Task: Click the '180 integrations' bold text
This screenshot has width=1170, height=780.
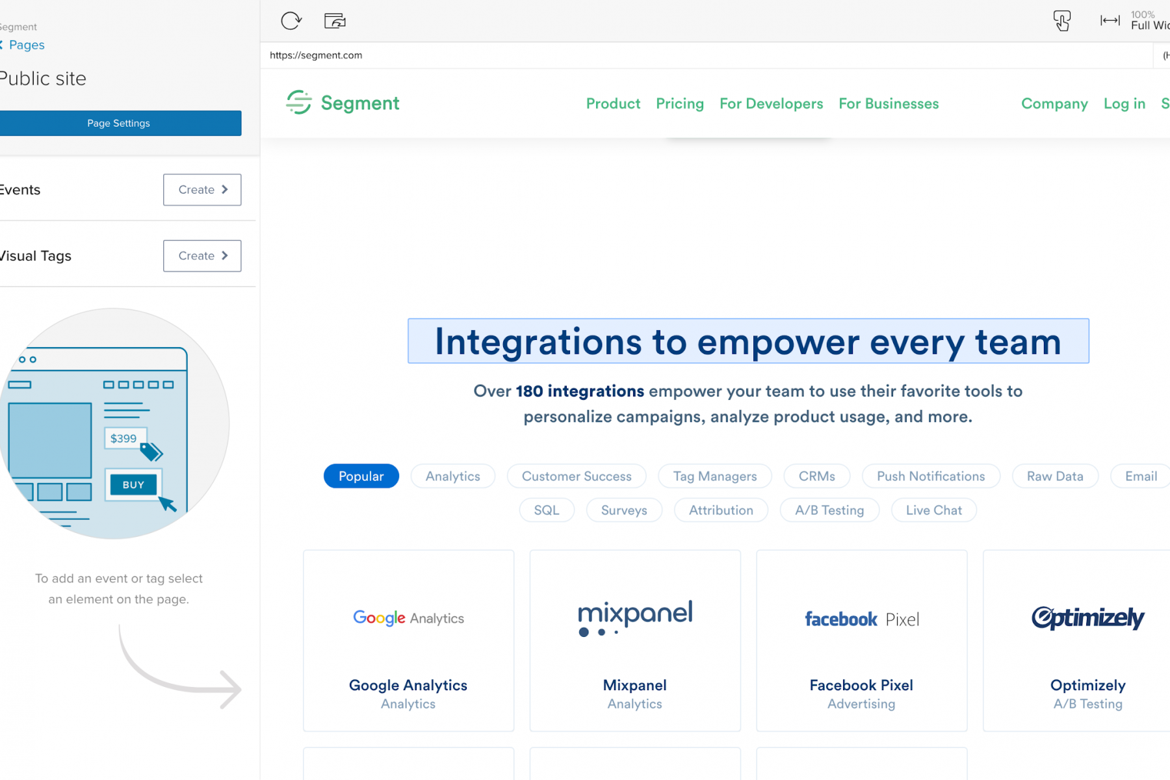Action: tap(580, 391)
